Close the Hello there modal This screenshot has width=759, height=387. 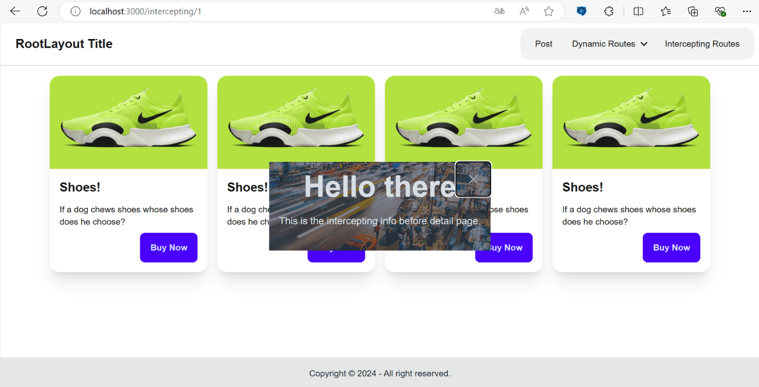[x=473, y=179]
